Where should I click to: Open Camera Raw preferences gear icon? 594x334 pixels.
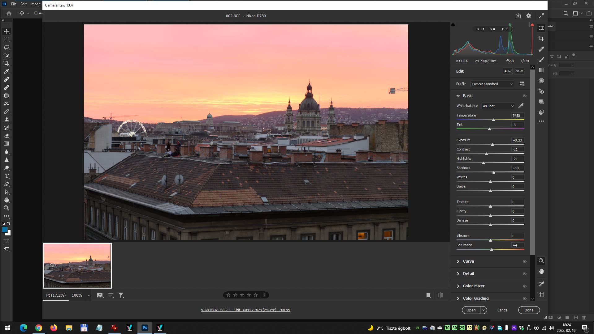pos(529,16)
